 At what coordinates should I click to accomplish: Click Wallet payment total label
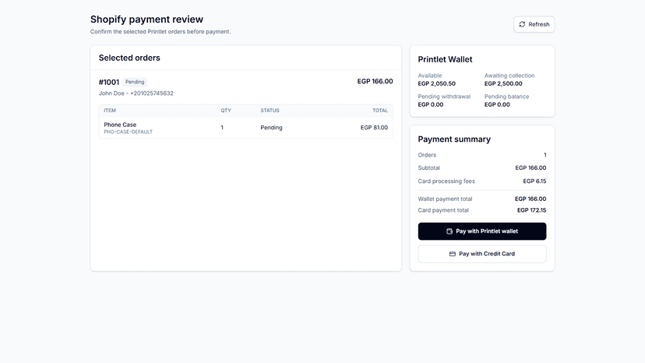[x=445, y=199]
